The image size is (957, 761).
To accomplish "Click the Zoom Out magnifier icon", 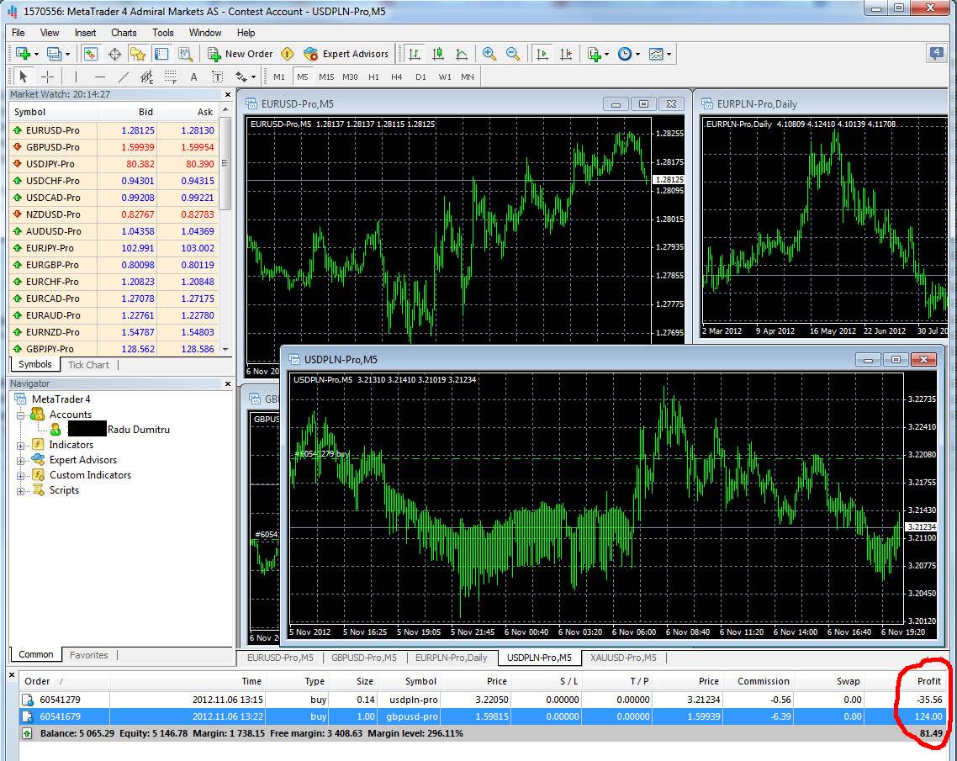I will point(513,54).
